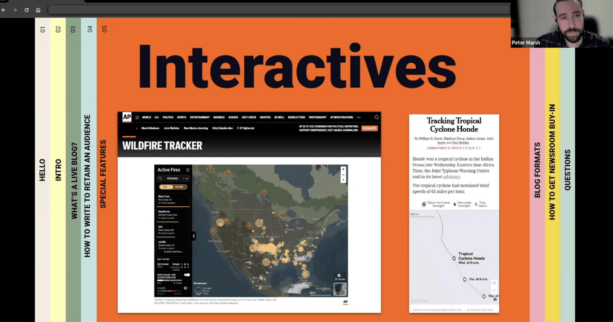Switch the fire list to Canada

(x=179, y=187)
